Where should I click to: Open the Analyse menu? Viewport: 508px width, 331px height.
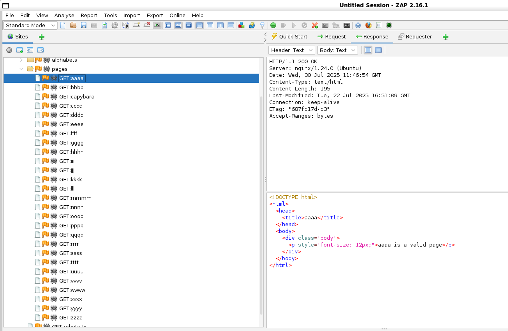point(64,15)
